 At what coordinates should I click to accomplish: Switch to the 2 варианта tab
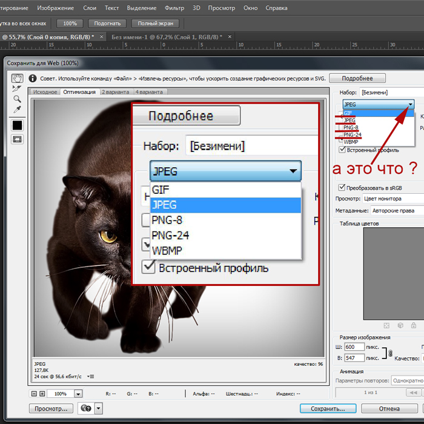coord(116,92)
